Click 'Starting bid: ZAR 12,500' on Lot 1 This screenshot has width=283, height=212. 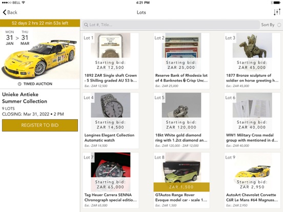click(110, 65)
